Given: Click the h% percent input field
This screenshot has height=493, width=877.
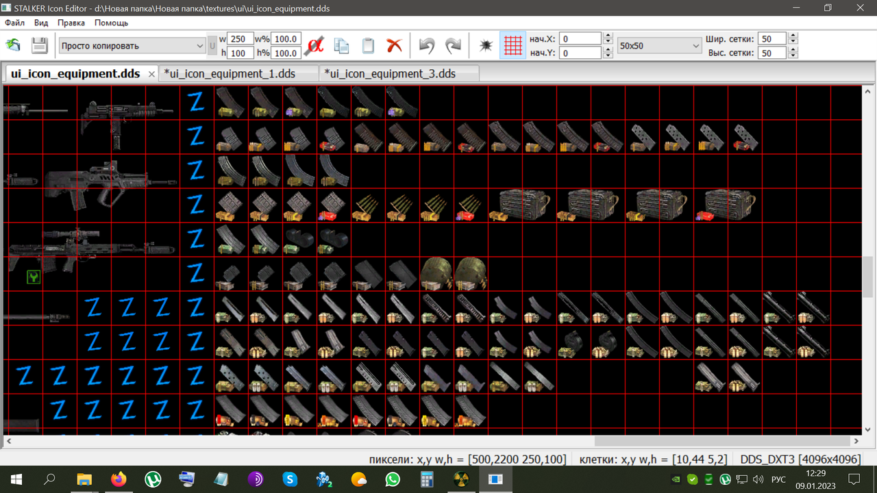Looking at the screenshot, I should coord(286,53).
